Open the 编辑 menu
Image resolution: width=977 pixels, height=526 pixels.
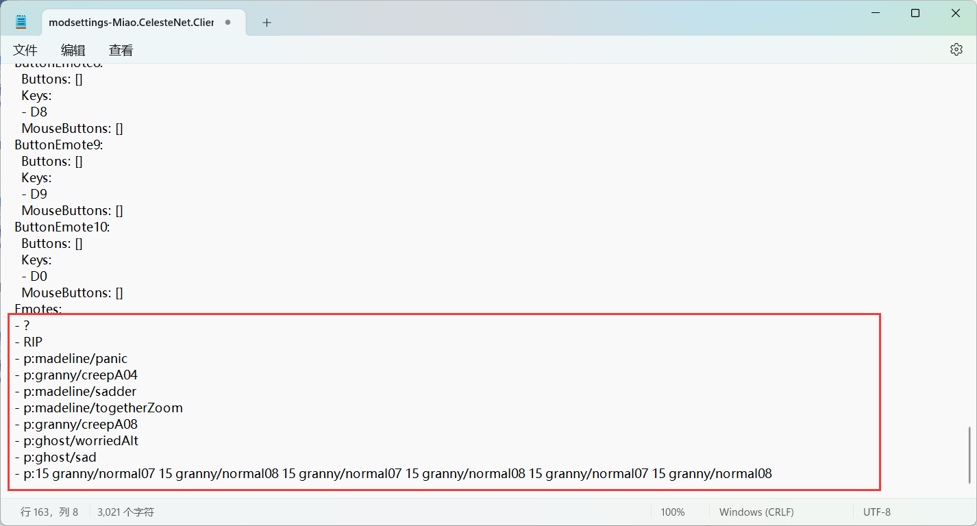[x=73, y=51]
